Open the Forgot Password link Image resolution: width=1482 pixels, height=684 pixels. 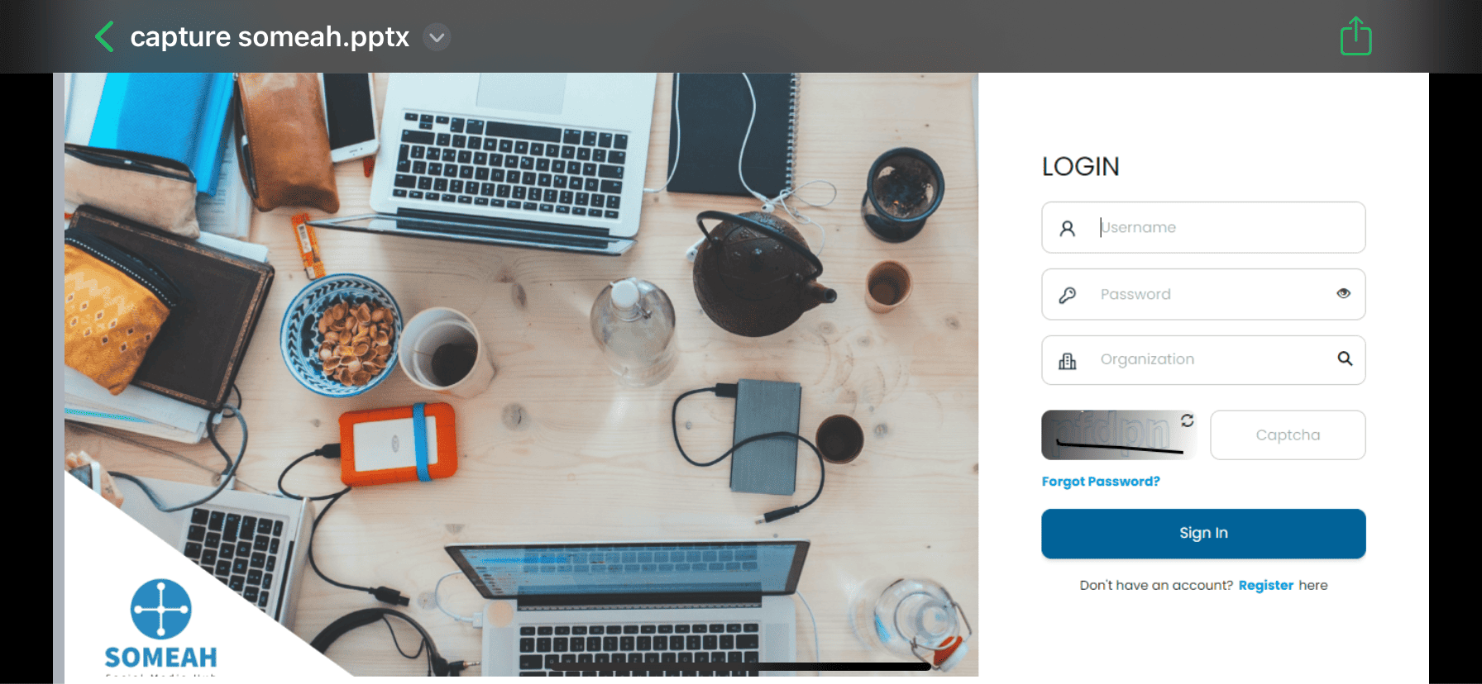tap(1101, 482)
